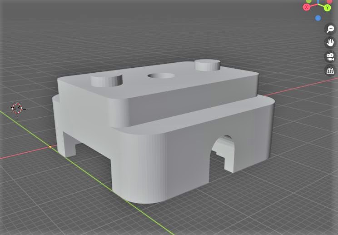Click the zoom magnifier icon in viewport
Image resolution: width=338 pixels, height=235 pixels.
pos(330,29)
